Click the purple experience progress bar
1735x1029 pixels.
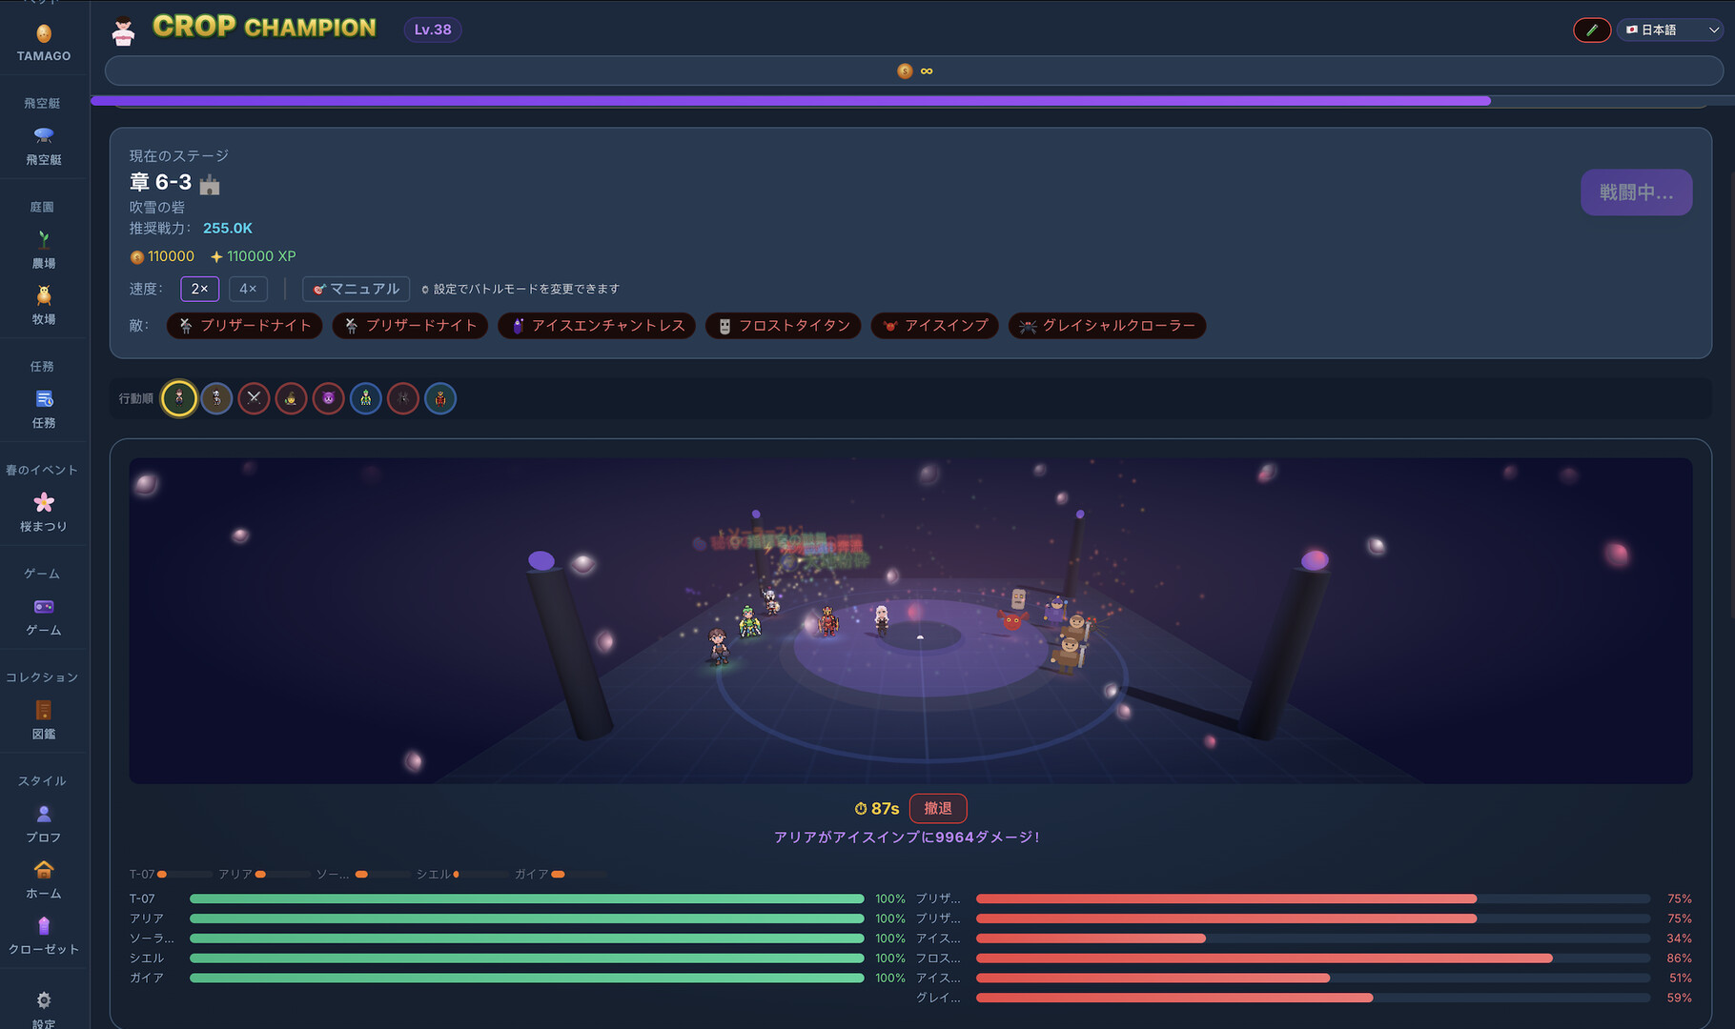pos(791,101)
